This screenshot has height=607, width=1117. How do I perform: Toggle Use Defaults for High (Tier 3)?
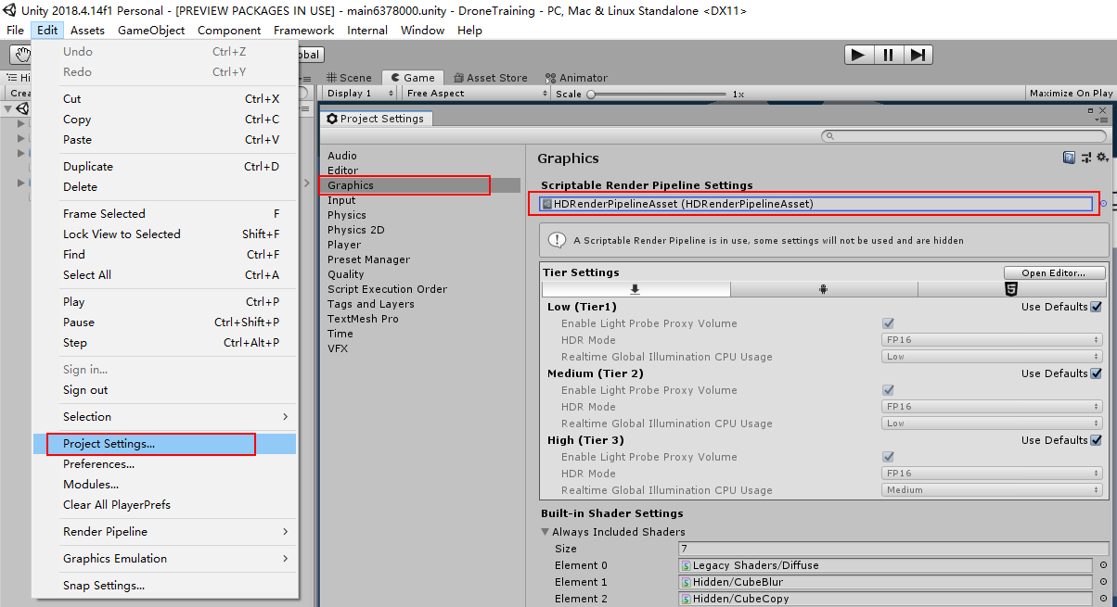(x=1096, y=440)
